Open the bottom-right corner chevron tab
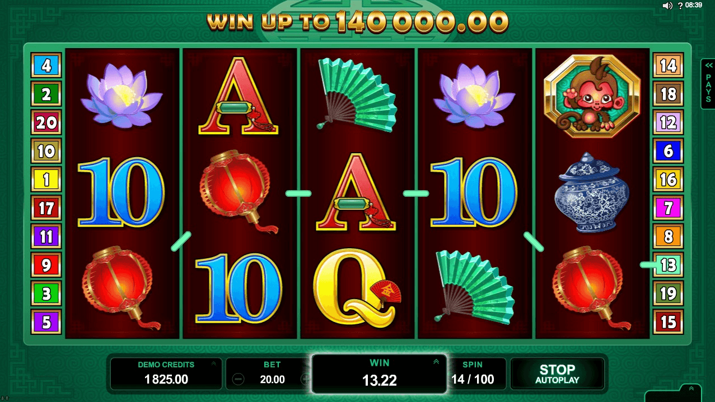 pyautogui.click(x=691, y=389)
